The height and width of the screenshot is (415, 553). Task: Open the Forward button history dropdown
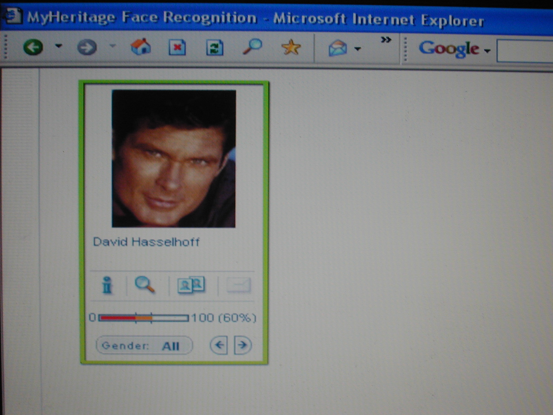click(x=112, y=46)
